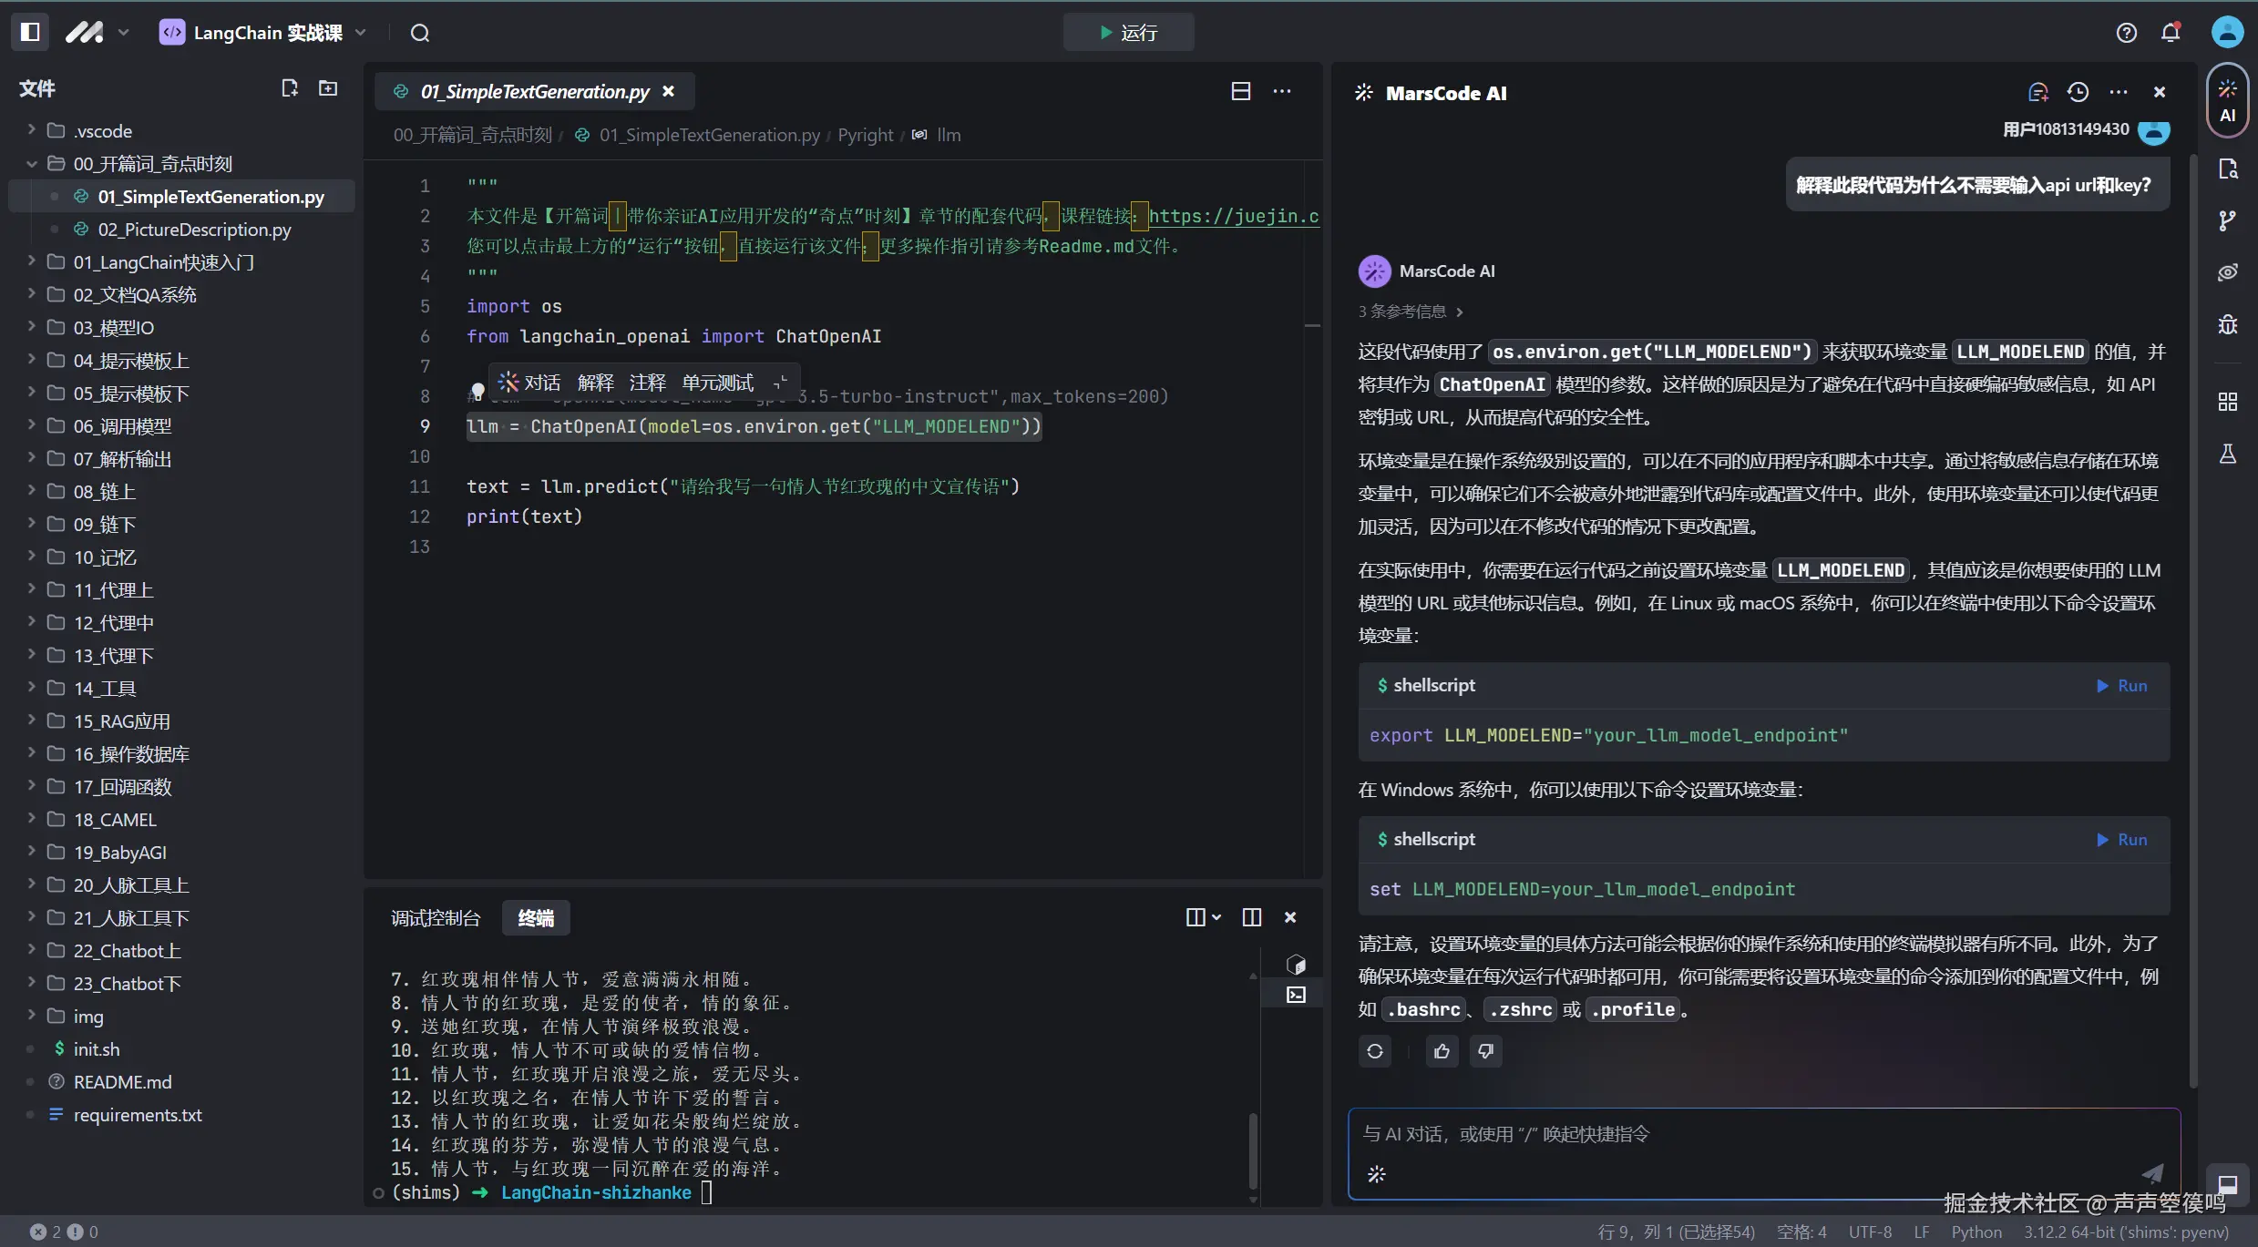The image size is (2258, 1247).
Task: Open the source control branch icon
Action: 2227,220
